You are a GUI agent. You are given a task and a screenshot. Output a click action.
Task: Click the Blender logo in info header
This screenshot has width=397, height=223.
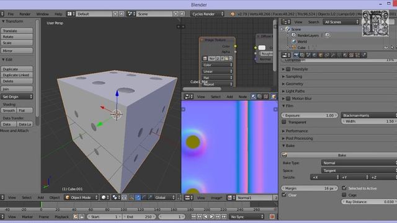pyautogui.click(x=232, y=14)
